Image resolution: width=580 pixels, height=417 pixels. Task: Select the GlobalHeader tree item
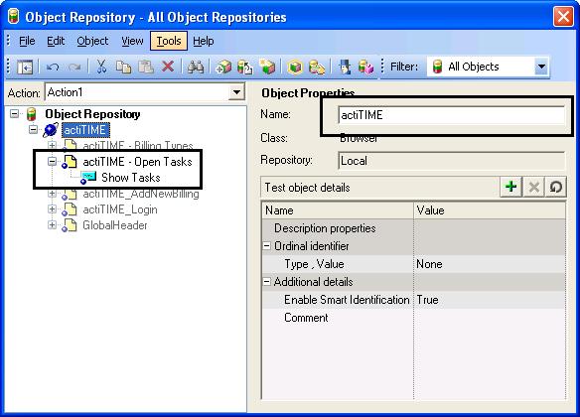tap(114, 225)
